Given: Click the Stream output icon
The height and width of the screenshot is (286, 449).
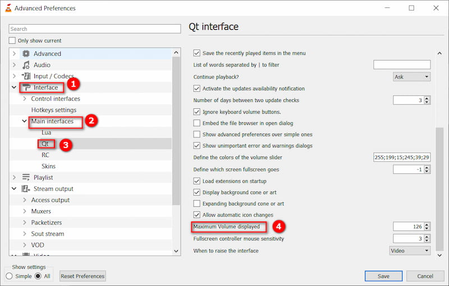Looking at the screenshot, I should coord(25,188).
